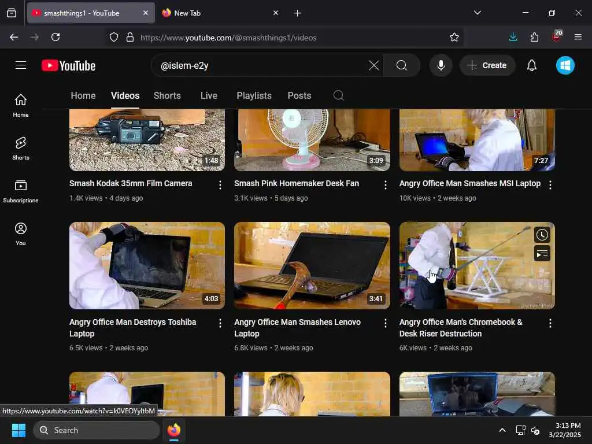Image resolution: width=592 pixels, height=444 pixels.
Task: Open title Chromebook & Desk Riser Destruction
Action: click(461, 328)
